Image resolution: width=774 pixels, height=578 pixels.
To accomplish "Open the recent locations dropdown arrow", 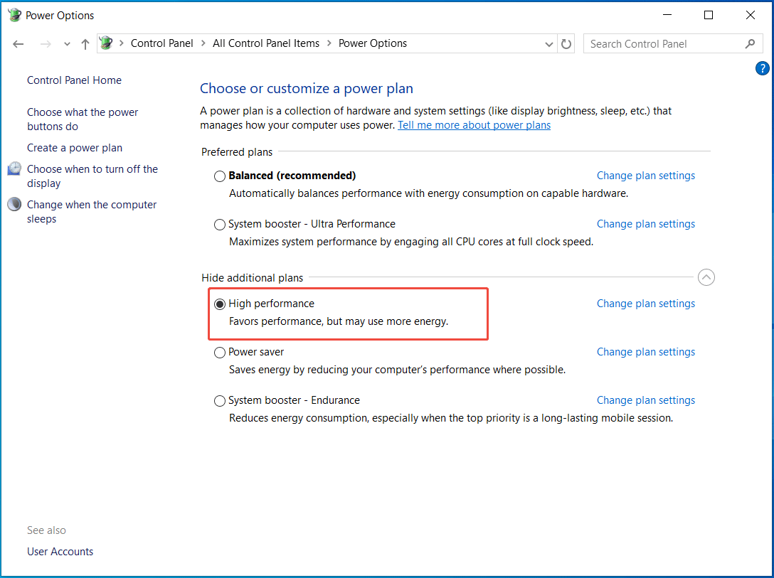I will pyautogui.click(x=67, y=44).
